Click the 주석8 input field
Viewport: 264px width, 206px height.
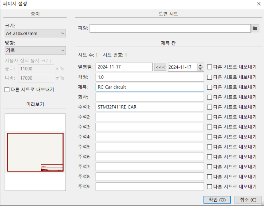(x=150, y=177)
